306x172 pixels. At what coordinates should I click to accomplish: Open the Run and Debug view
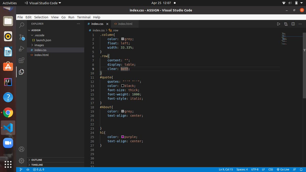[22, 48]
